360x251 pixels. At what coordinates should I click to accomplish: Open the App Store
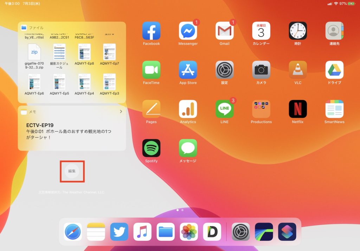coord(188,70)
